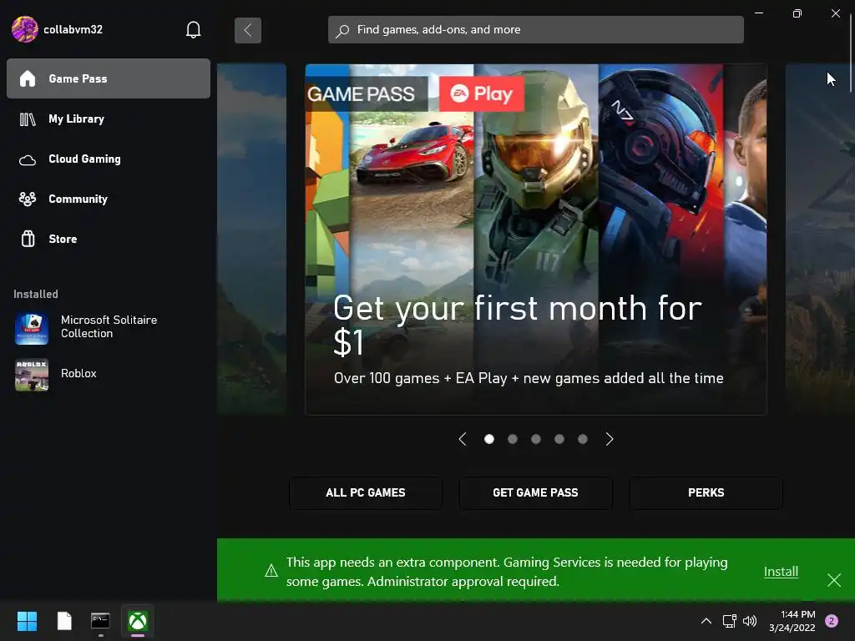This screenshot has width=855, height=641.
Task: Go back with the back arrow button
Action: 247,30
